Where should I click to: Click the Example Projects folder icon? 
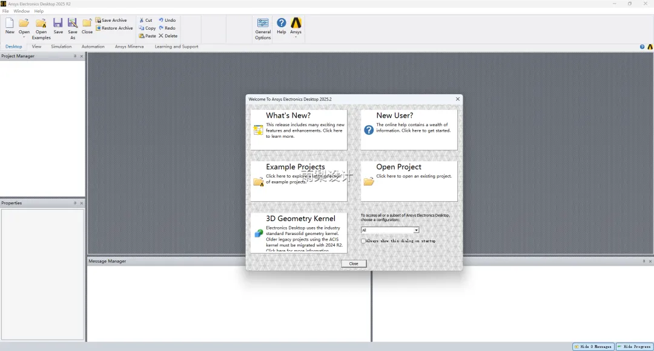(x=258, y=181)
